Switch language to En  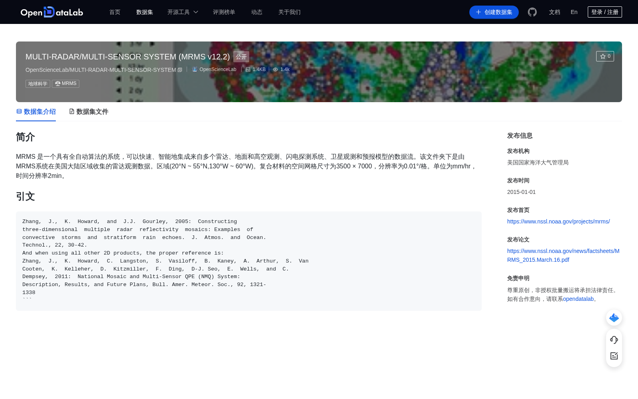574,12
